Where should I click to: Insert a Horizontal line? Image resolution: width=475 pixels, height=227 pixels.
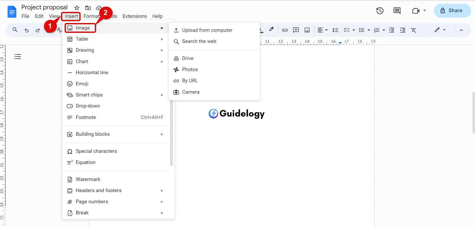[x=116, y=73]
